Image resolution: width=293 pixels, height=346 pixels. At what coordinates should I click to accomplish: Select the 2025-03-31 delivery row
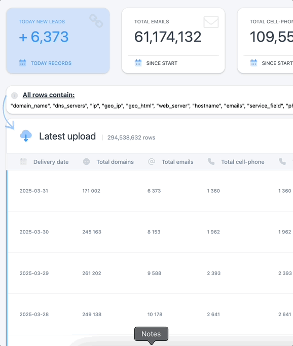point(150,191)
